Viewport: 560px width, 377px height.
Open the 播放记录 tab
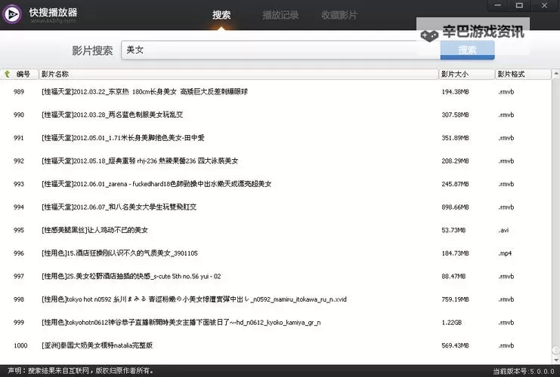(280, 15)
